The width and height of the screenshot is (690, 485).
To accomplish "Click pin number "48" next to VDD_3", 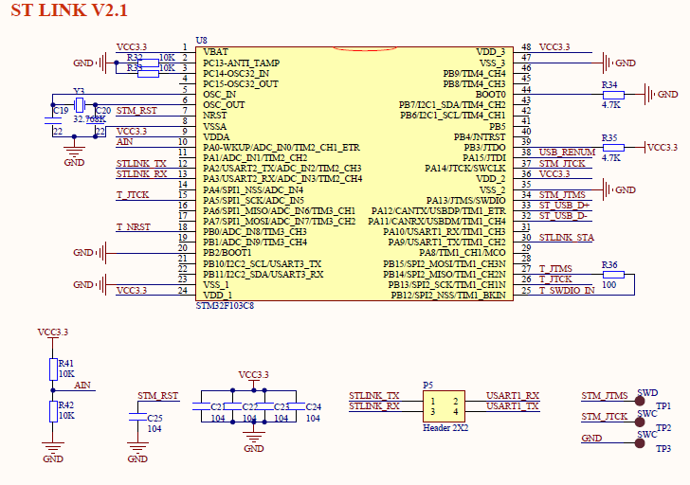I will pyautogui.click(x=526, y=47).
